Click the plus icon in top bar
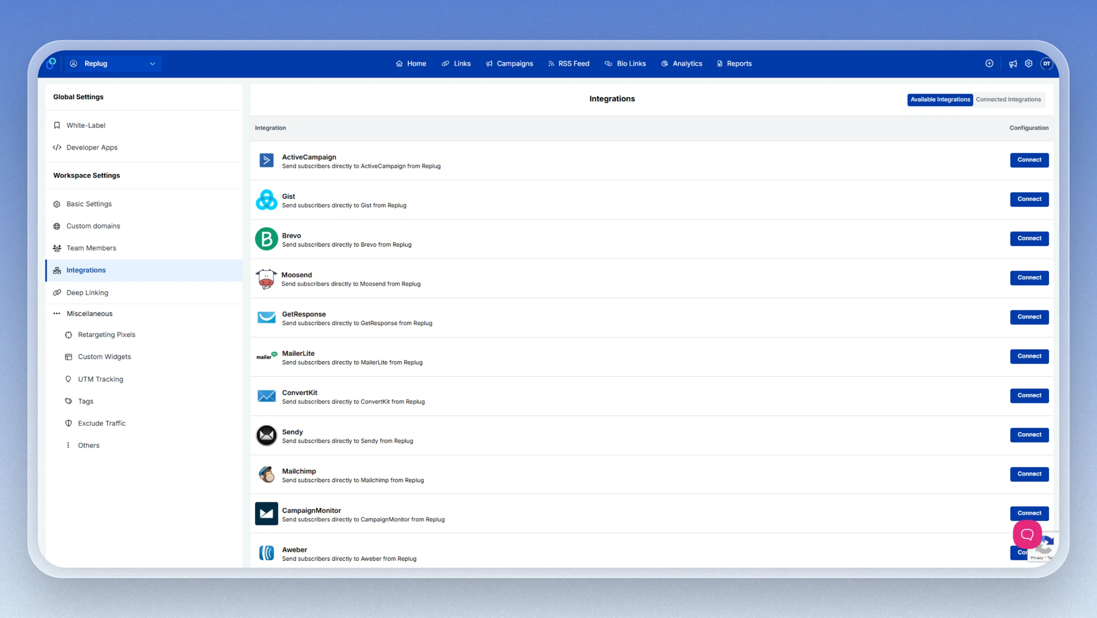Viewport: 1097px width, 618px height. point(989,64)
